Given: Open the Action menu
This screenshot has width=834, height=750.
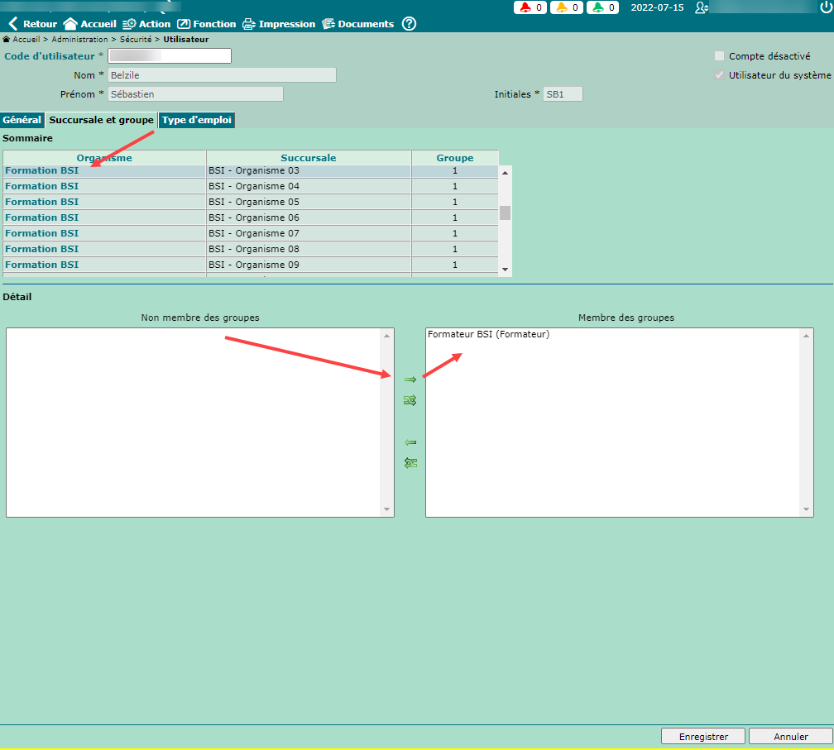Looking at the screenshot, I should click(x=146, y=24).
